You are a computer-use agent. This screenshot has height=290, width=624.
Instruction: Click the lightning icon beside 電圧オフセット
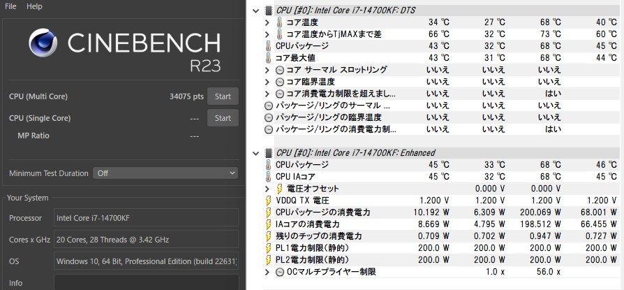[279, 189]
